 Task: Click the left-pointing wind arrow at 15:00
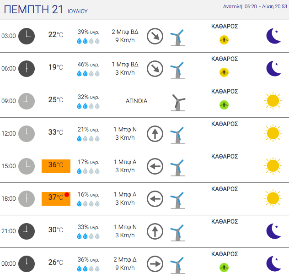(x=155, y=166)
